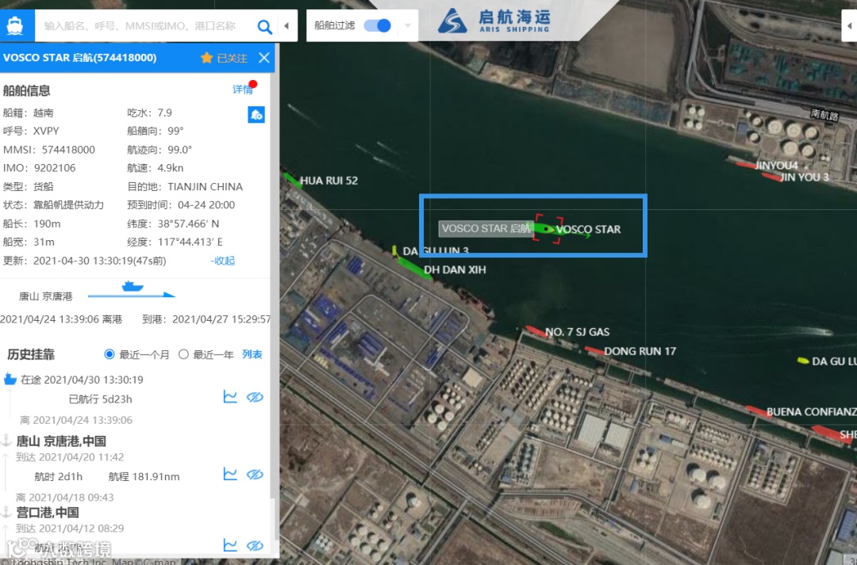Image resolution: width=857 pixels, height=565 pixels.
Task: Click the anchor icon beside 营口港
Action: tap(6, 512)
